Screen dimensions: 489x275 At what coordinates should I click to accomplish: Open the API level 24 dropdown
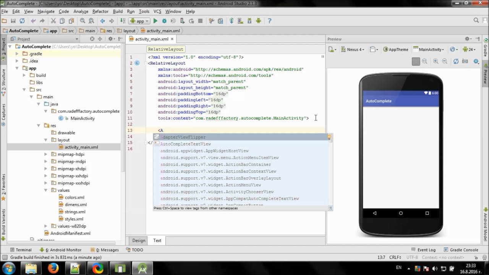[x=469, y=49]
